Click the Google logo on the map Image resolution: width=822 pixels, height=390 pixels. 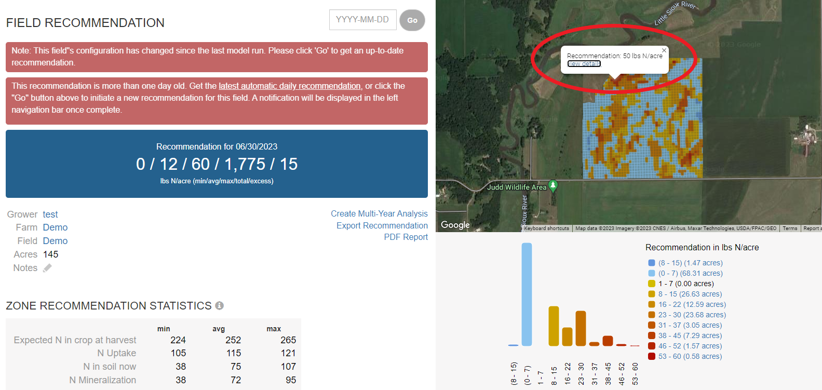[455, 225]
